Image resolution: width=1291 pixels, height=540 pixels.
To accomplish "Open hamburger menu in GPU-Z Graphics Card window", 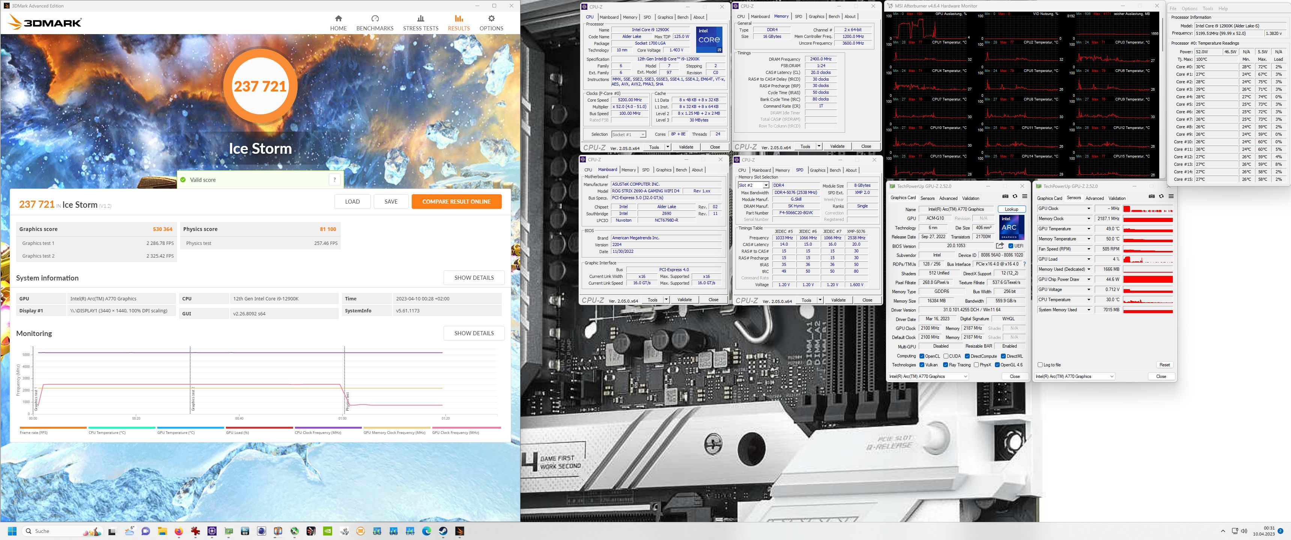I will coord(1025,196).
